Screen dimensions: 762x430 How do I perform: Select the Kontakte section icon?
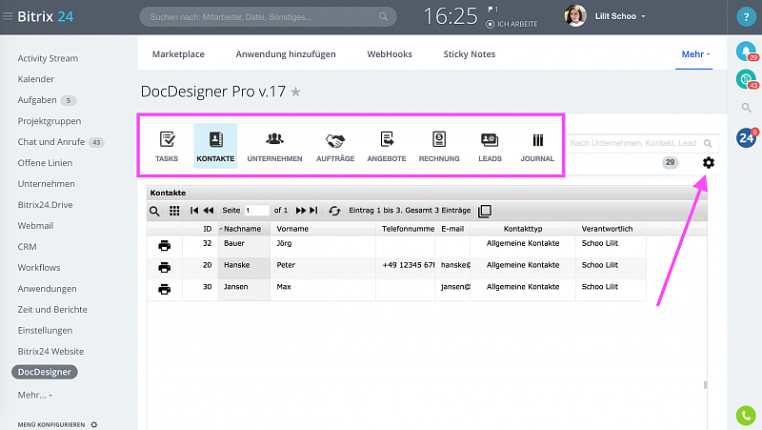[216, 139]
